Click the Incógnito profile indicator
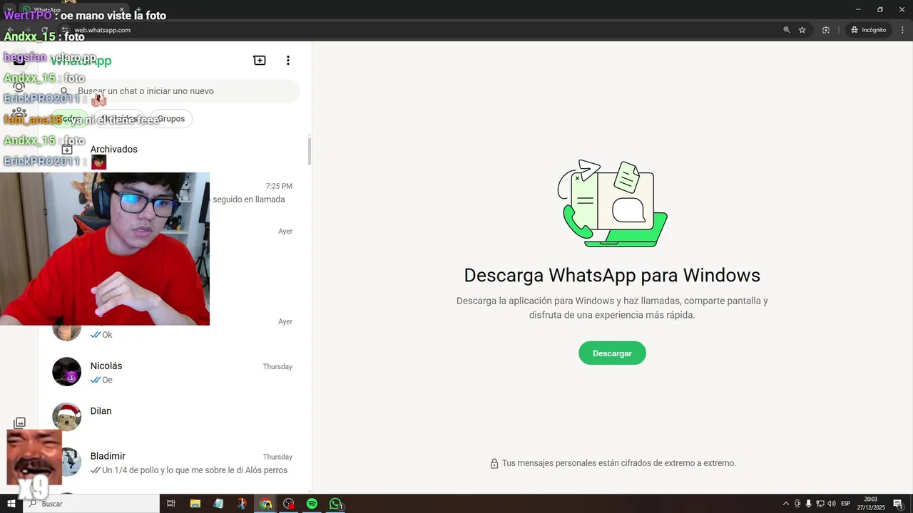This screenshot has width=913, height=513. click(868, 30)
